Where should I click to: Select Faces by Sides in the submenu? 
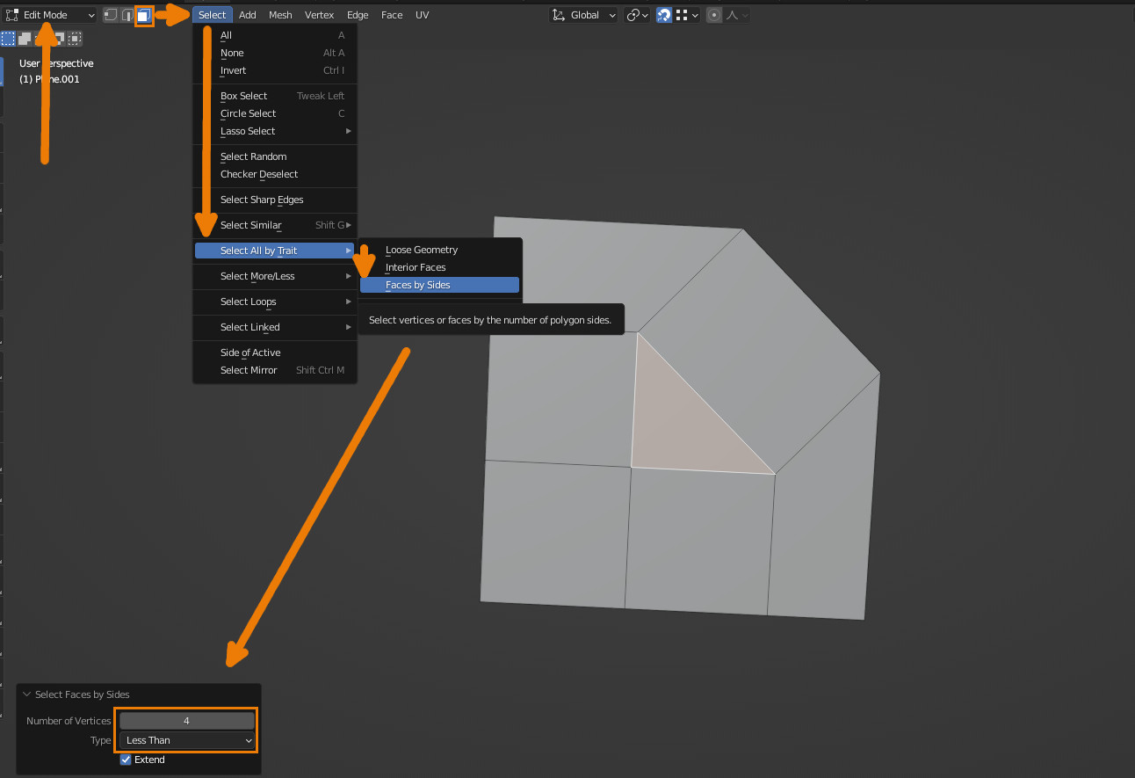[440, 285]
